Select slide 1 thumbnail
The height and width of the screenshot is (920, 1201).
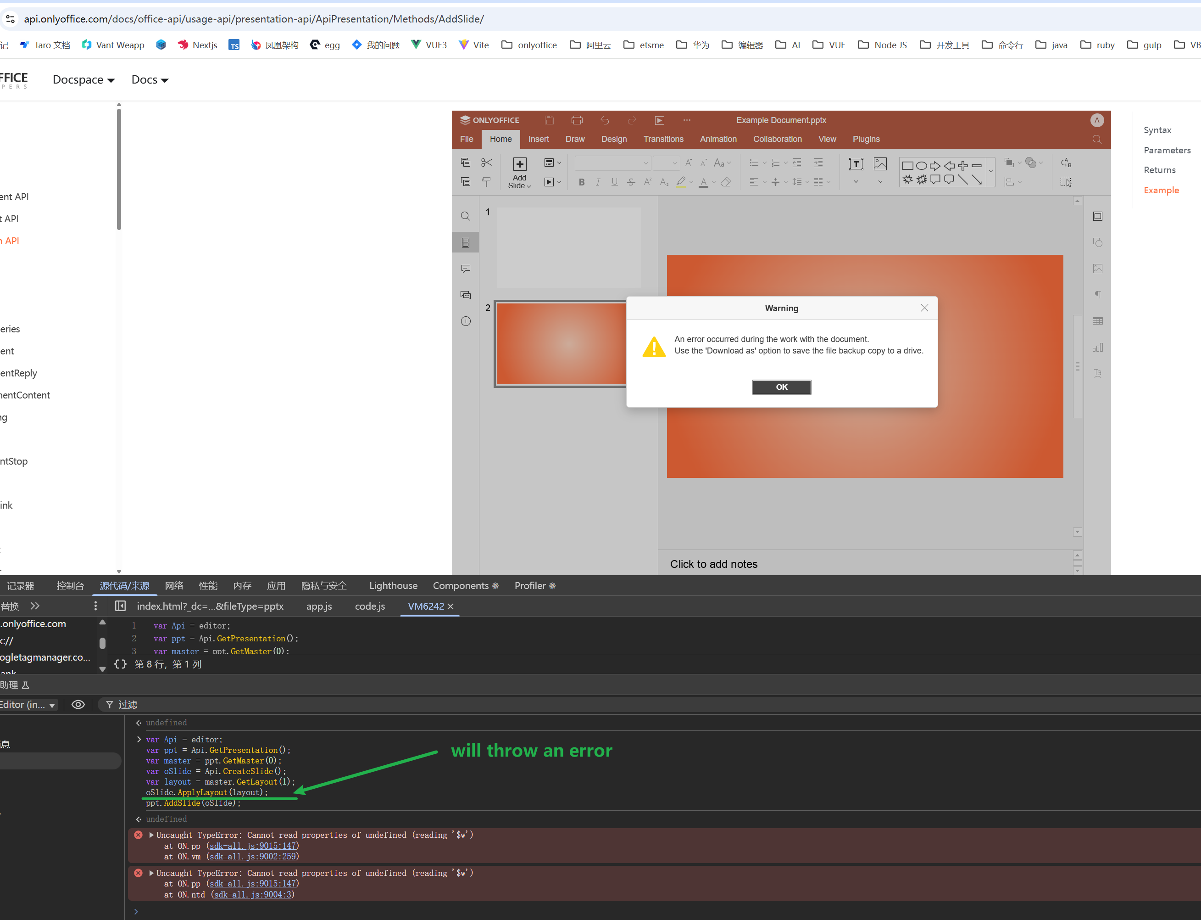click(x=568, y=247)
